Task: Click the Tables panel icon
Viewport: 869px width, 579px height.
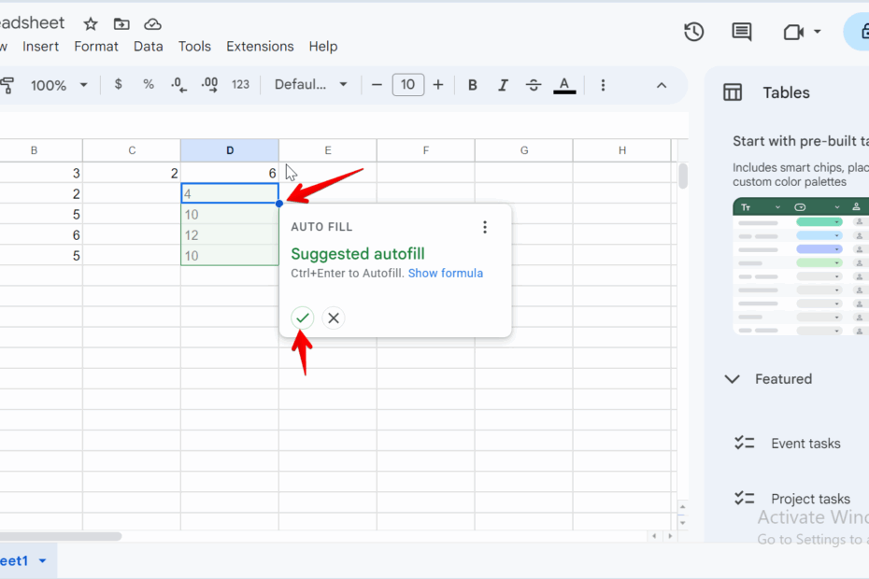Action: [733, 92]
